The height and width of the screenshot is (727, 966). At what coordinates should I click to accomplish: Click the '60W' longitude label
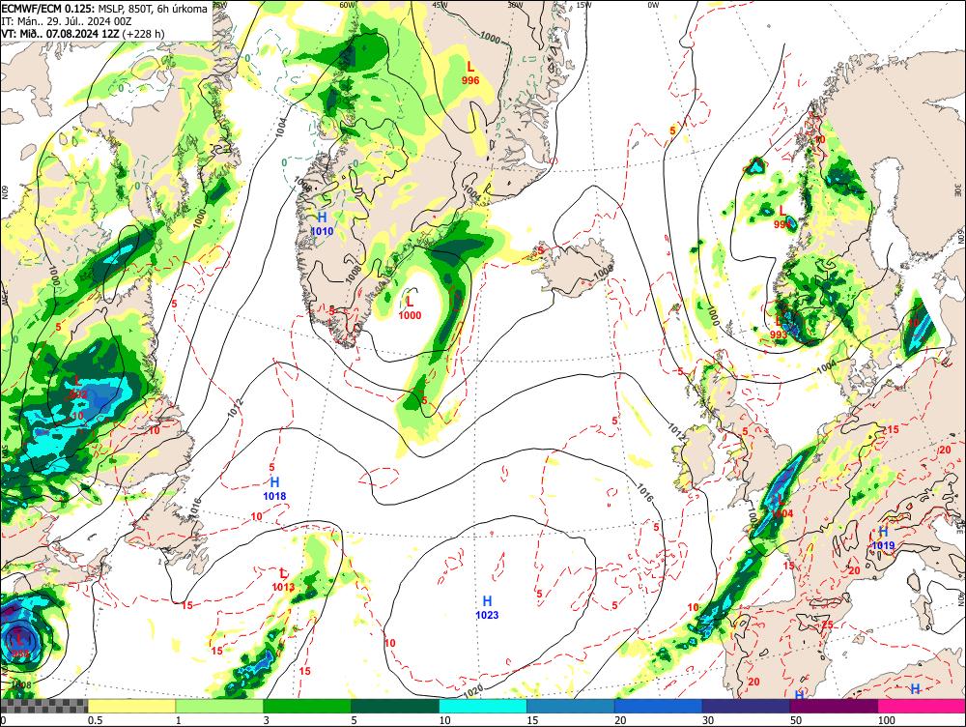[348, 5]
